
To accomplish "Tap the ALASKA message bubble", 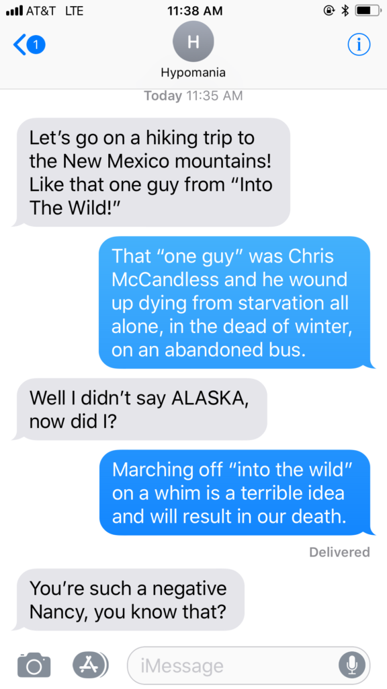I will click(x=140, y=409).
